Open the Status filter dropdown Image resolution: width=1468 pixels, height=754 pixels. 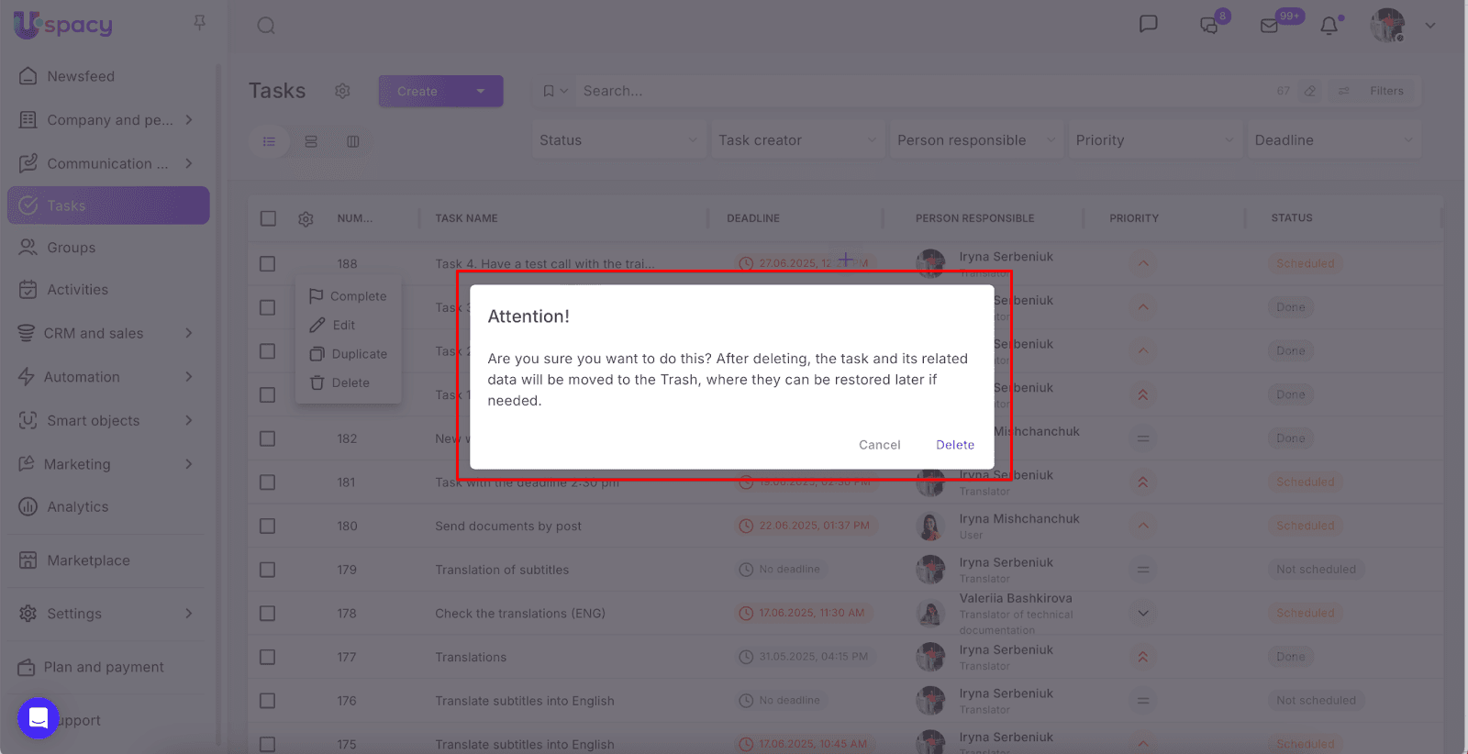(618, 140)
